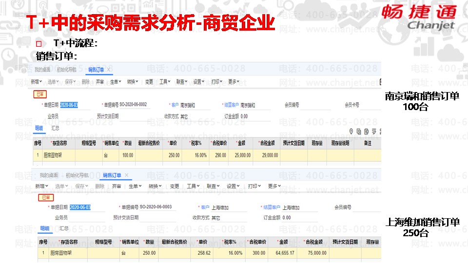Viewport: 468px width, 263px height.
Task: Click 弃审 in the 南京瑞和 order toolbar
Action: pyautogui.click(x=100, y=81)
